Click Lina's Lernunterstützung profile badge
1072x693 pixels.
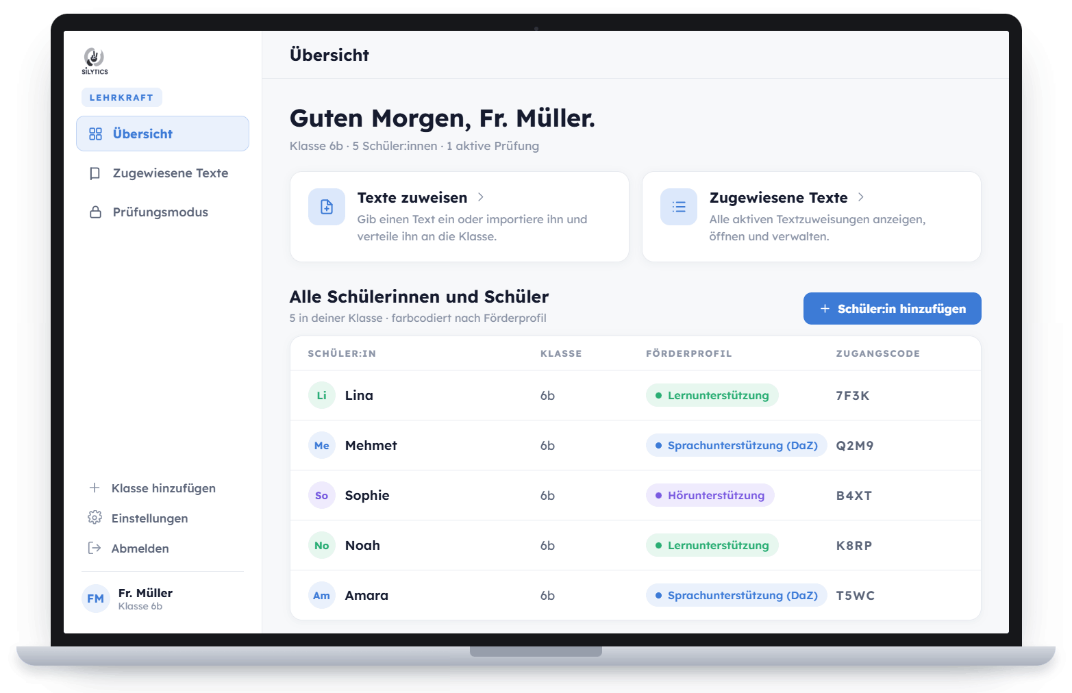coord(712,395)
